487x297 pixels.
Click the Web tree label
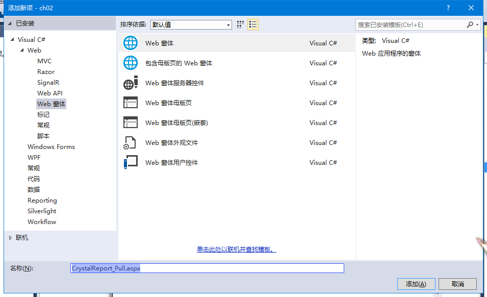pyautogui.click(x=34, y=50)
